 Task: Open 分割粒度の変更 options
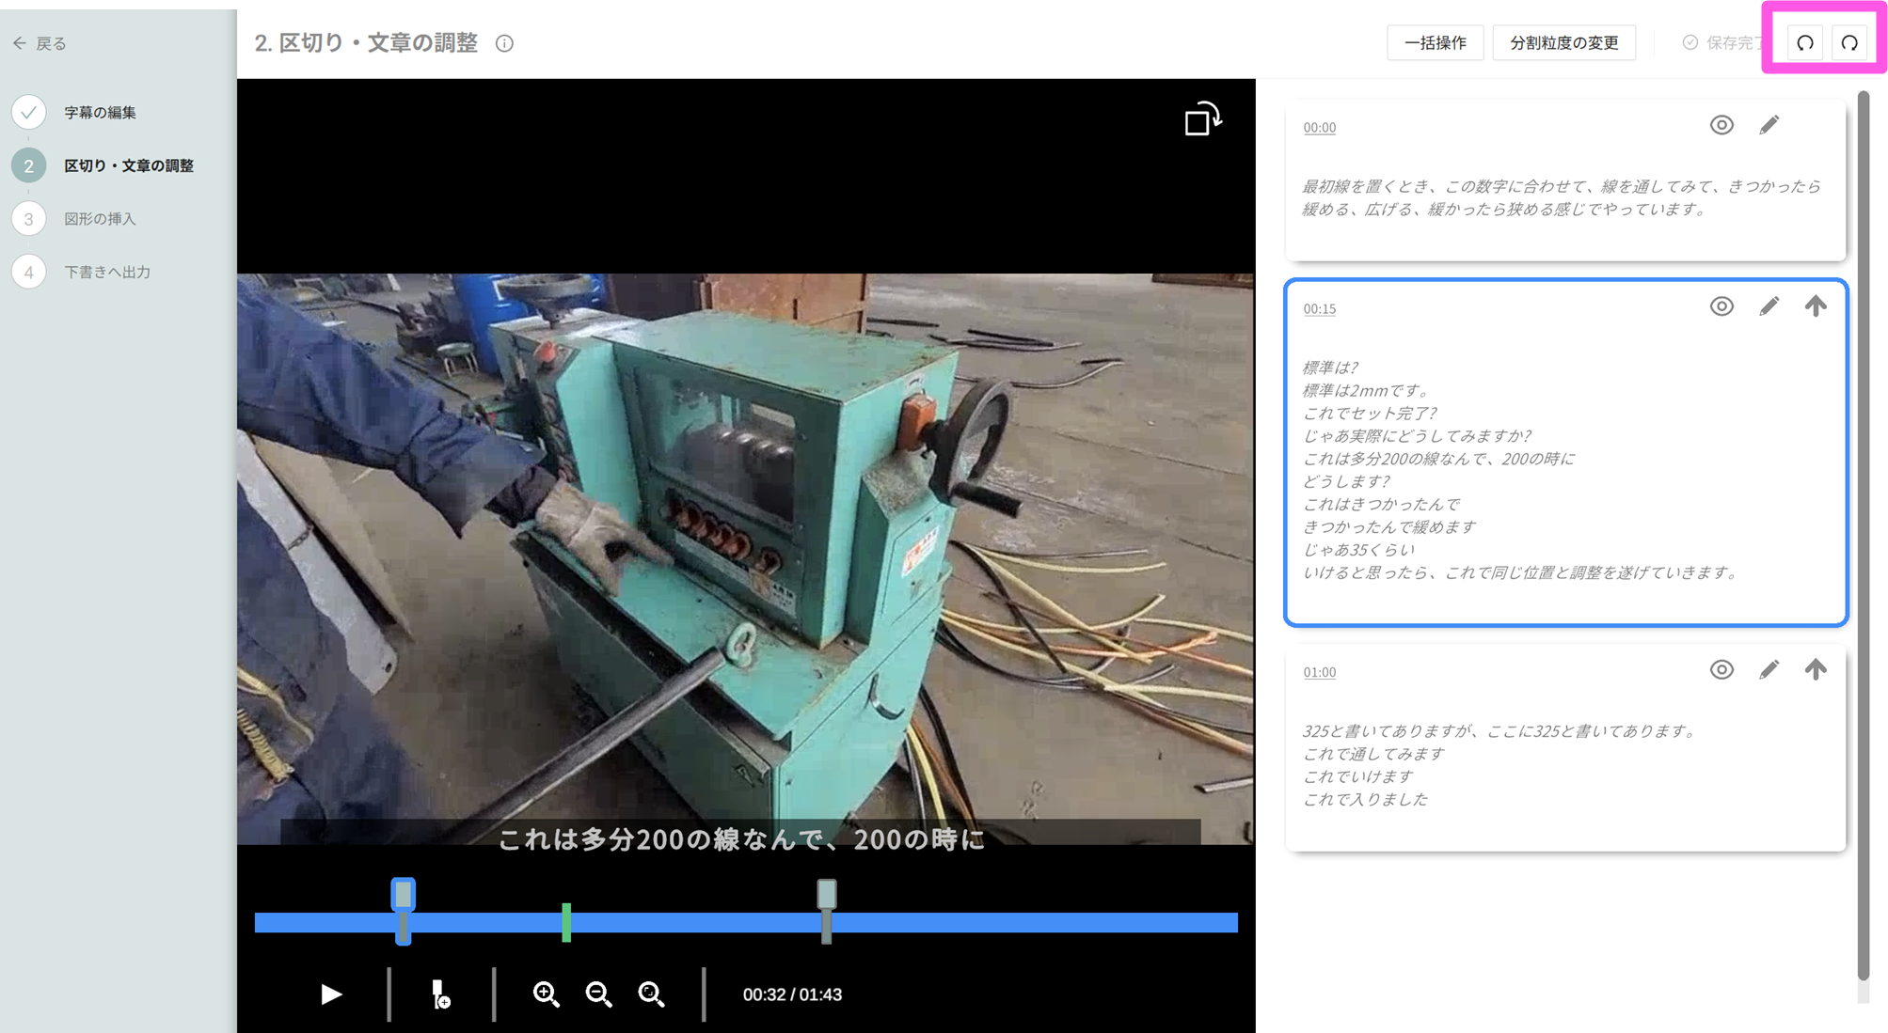pos(1563,43)
